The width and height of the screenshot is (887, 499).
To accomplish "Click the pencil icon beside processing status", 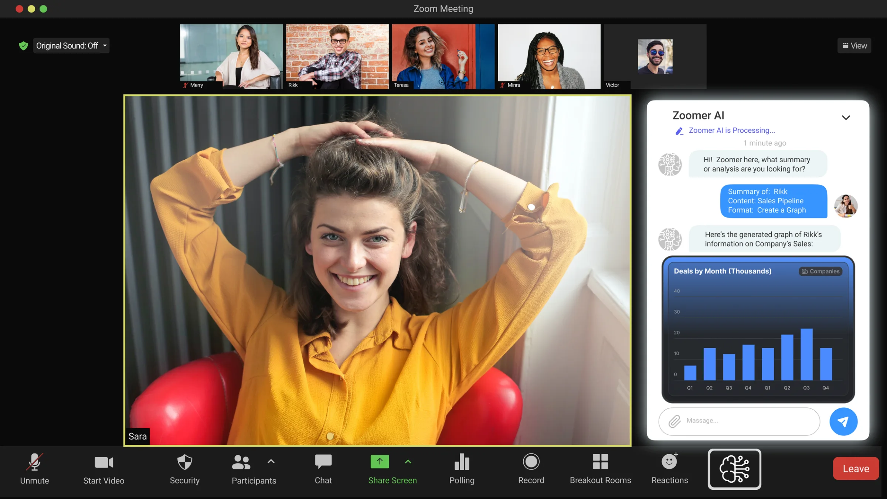I will pos(679,131).
